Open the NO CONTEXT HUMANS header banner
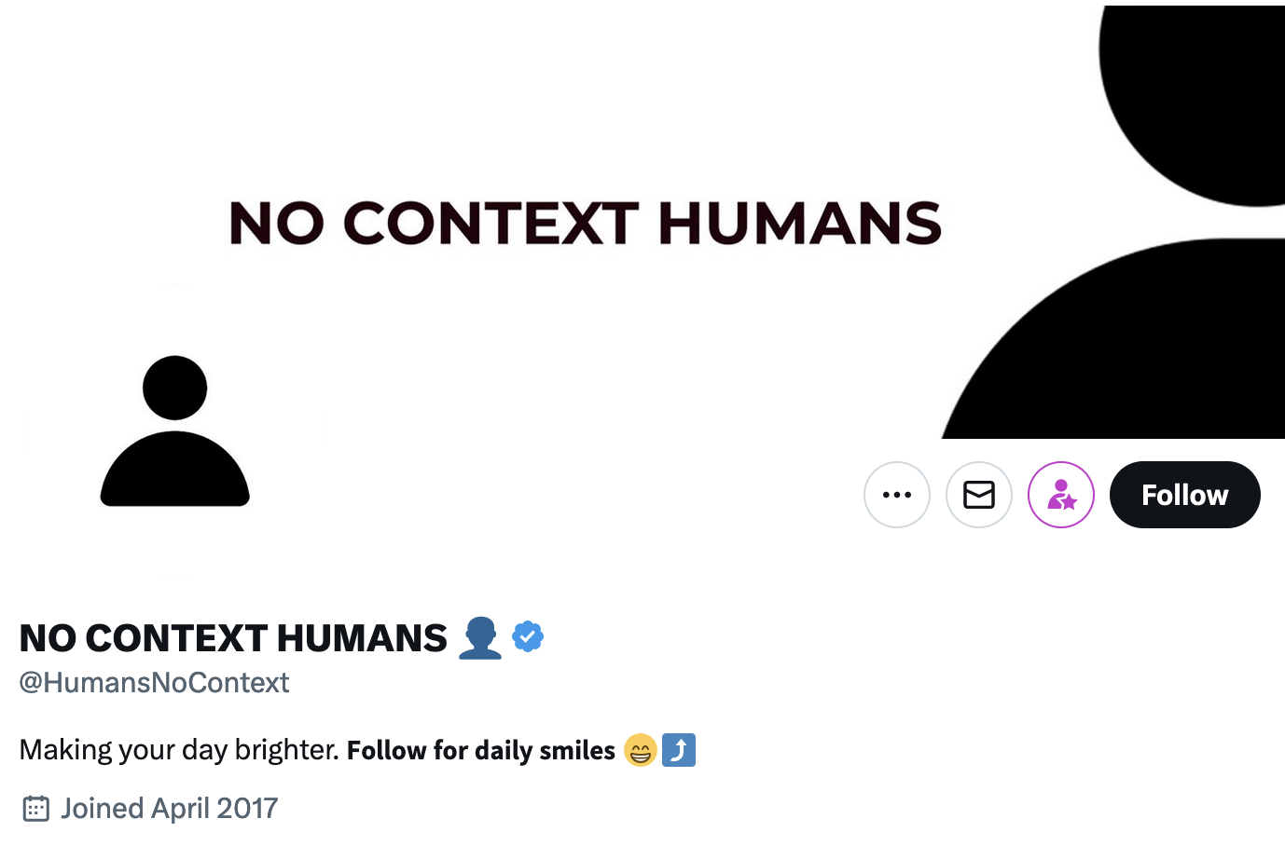The height and width of the screenshot is (846, 1285). click(586, 221)
